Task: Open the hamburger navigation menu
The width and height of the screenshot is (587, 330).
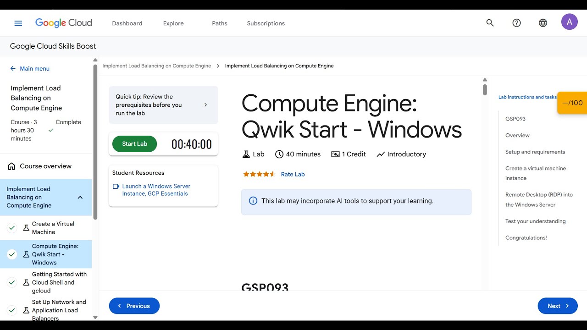Action: (18, 23)
